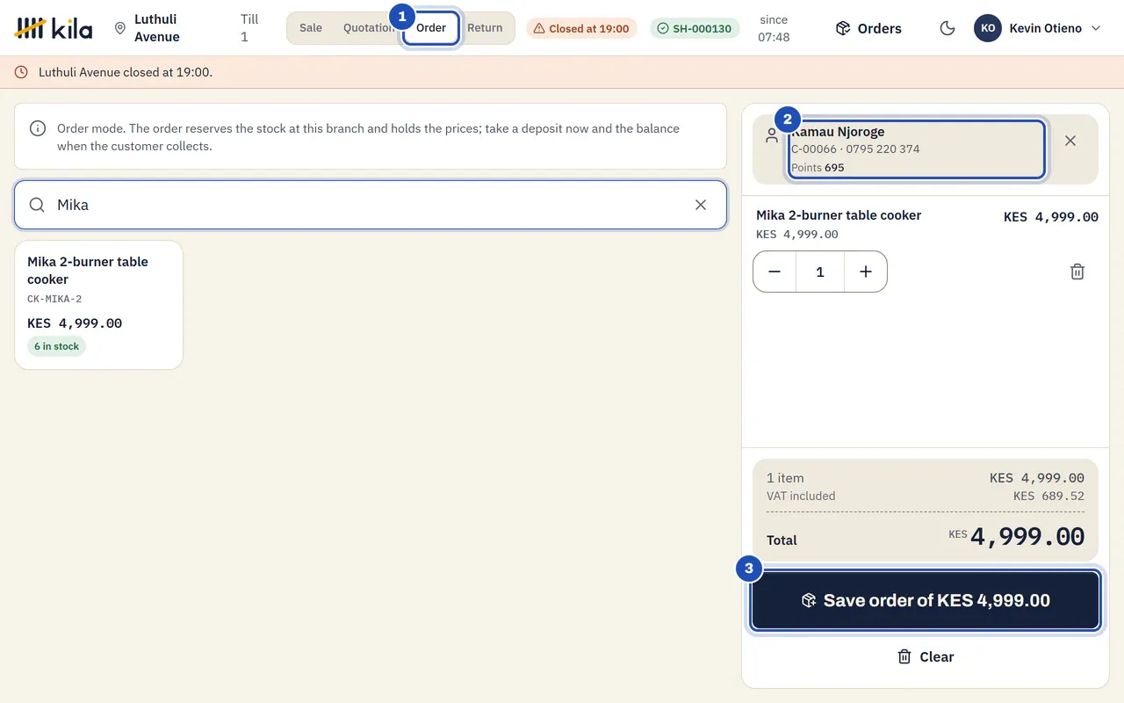Click the banner text Luthuli Avenue closed at 19:00

(x=126, y=72)
